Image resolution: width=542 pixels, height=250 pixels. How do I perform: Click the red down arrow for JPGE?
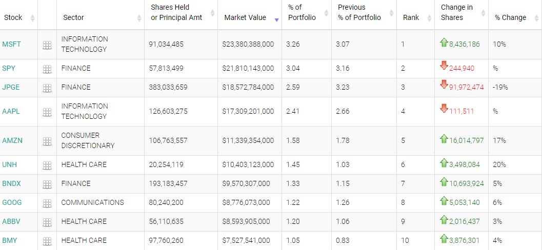(444, 85)
